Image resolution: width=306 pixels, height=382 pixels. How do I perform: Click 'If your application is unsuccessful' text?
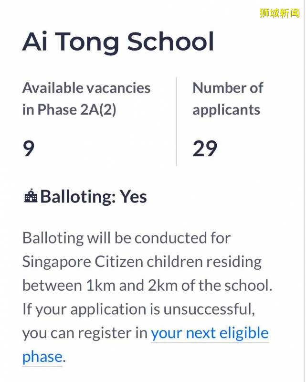pyautogui.click(x=138, y=309)
